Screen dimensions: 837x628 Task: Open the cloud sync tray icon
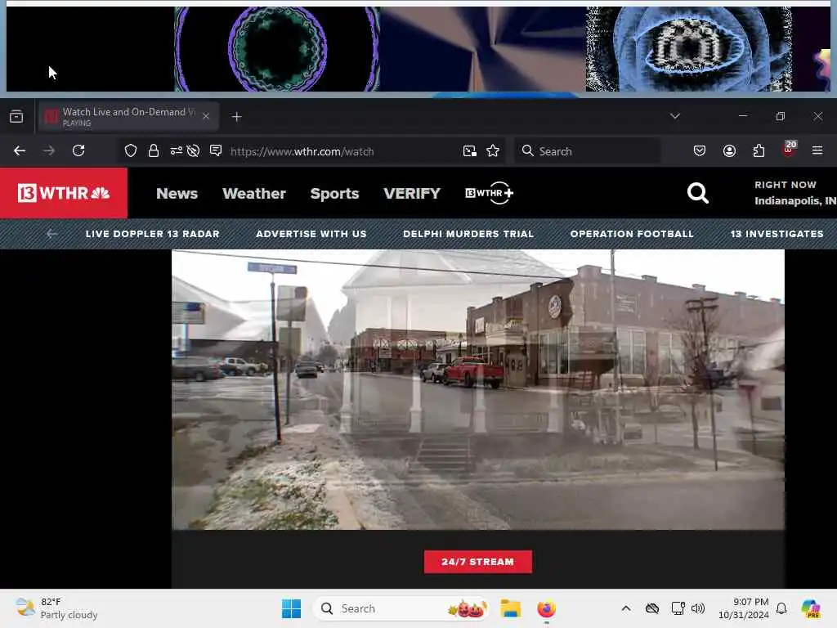click(x=651, y=608)
